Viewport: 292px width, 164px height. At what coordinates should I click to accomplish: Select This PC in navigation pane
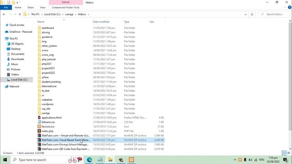[14, 38]
